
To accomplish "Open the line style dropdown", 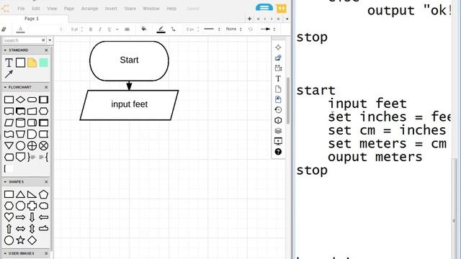I will click(x=211, y=29).
